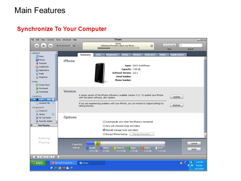Viewport: 241px width, 181px height.
Task: Collapse the Devices section
Action: point(32,96)
